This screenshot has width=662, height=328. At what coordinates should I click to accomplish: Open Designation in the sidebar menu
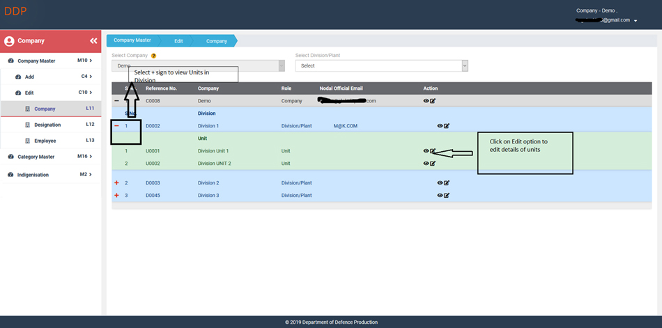click(x=47, y=125)
